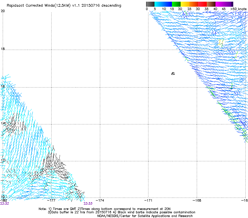Screen dimensions: 248x218
Task: Click the yellow 20-25 knots legend segment
Action: point(185,4)
